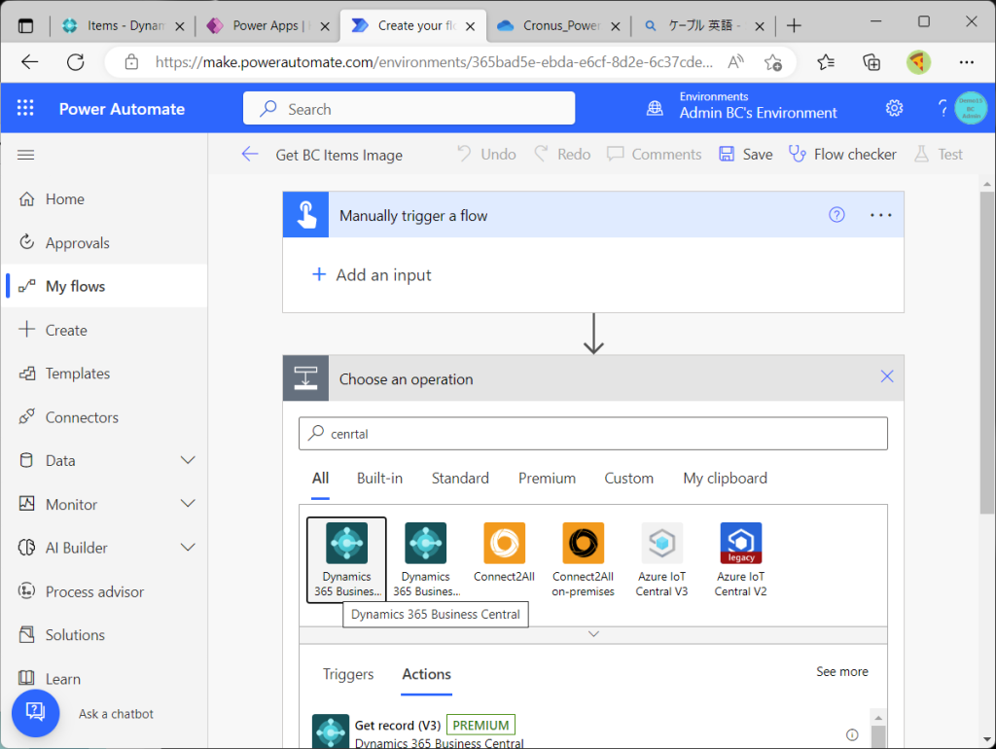Image resolution: width=996 pixels, height=749 pixels.
Task: Add this page to favorites
Action: [773, 62]
